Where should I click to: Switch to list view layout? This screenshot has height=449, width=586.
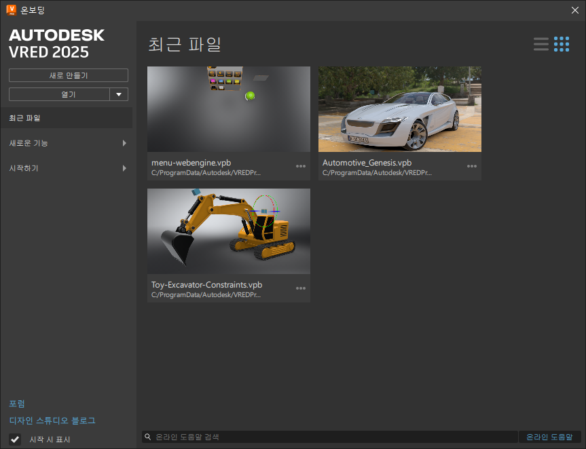coord(541,43)
